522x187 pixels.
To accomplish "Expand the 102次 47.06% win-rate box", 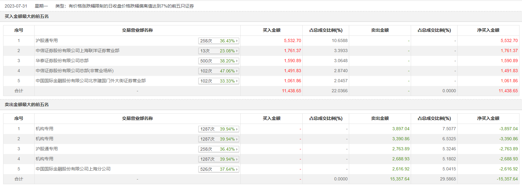I will pos(219,71).
